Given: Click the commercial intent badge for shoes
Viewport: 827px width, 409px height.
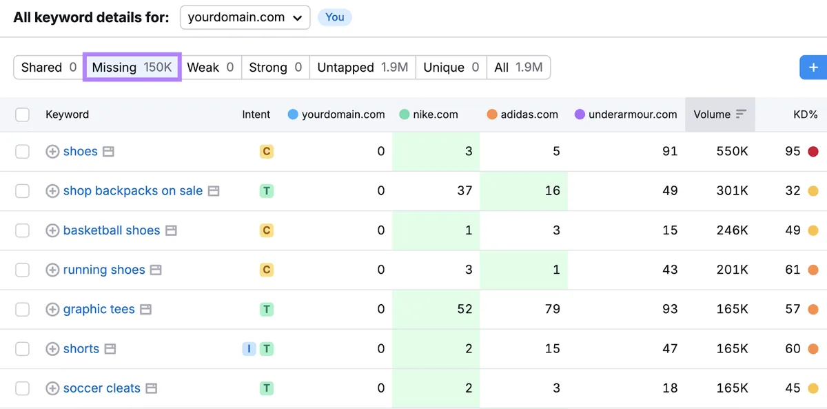Looking at the screenshot, I should click(x=267, y=152).
